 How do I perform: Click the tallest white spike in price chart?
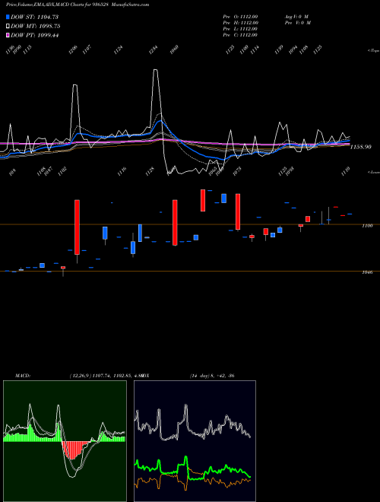pos(156,70)
